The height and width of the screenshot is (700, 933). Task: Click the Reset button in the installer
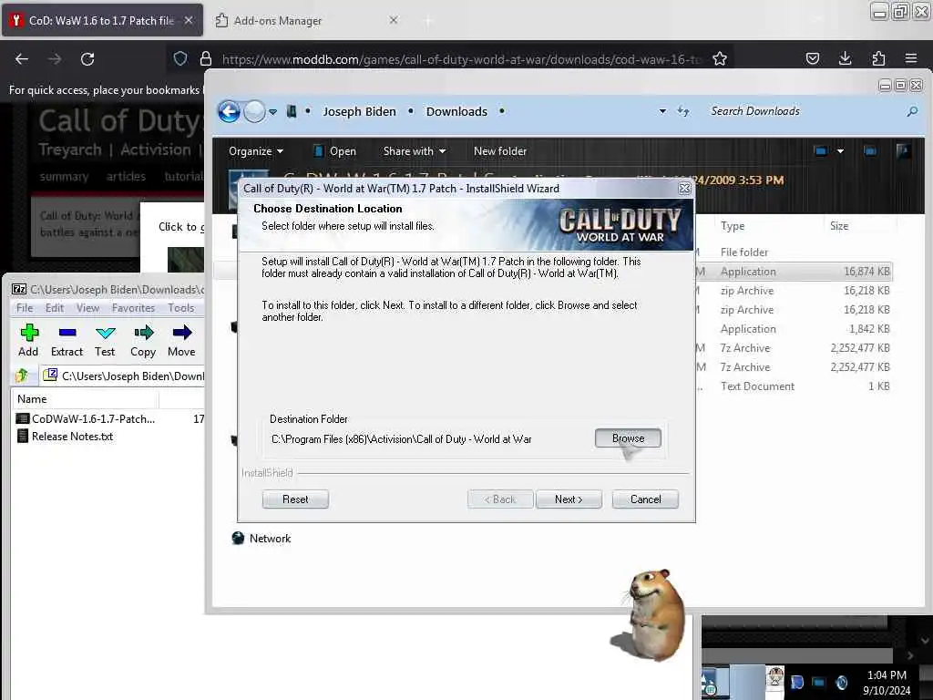coord(295,499)
